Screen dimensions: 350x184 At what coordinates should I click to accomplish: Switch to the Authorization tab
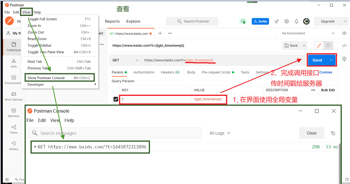click(144, 72)
